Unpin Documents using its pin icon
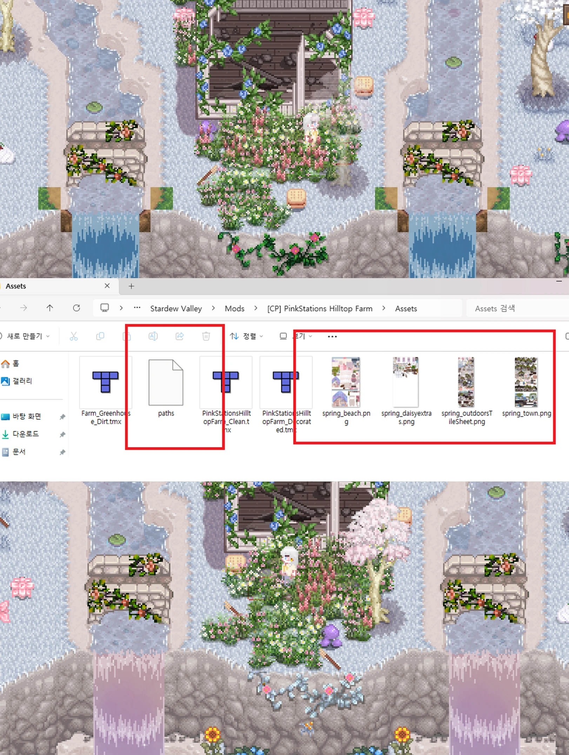569x755 pixels. (x=62, y=452)
